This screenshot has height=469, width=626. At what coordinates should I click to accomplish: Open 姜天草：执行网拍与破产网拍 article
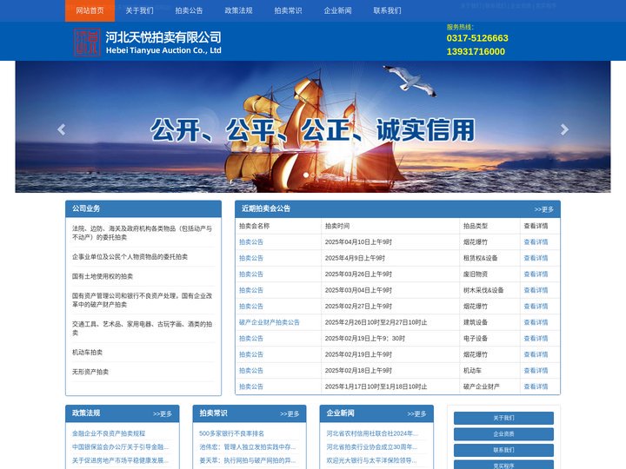tap(248, 460)
